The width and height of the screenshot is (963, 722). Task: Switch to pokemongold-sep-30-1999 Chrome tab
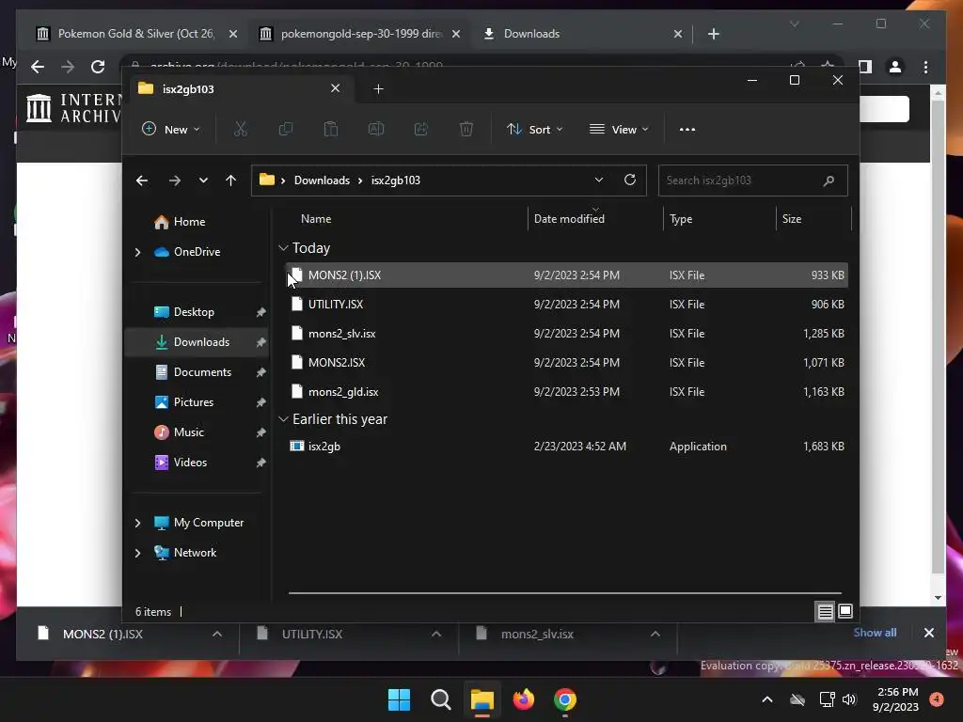click(360, 34)
